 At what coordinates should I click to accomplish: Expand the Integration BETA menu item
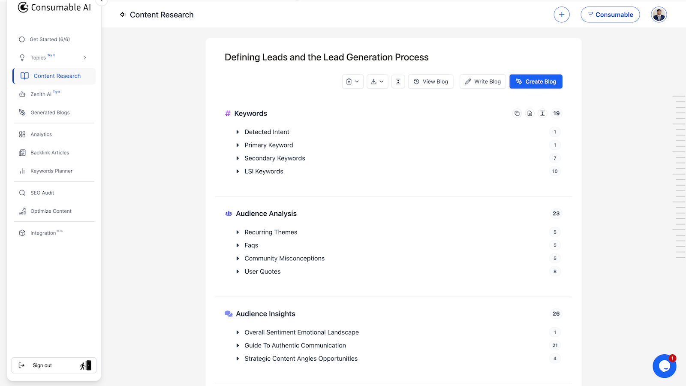pos(45,232)
